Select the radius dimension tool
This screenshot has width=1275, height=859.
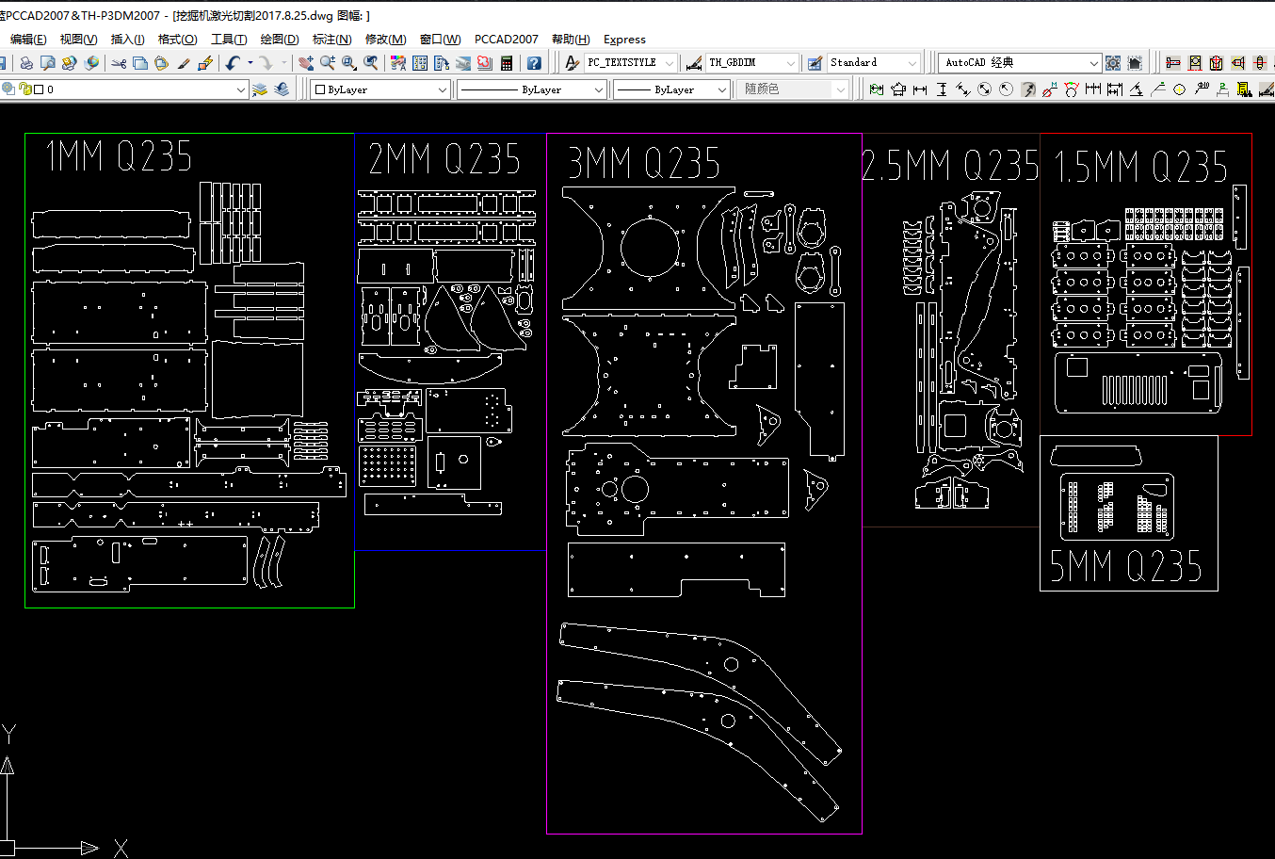1007,89
